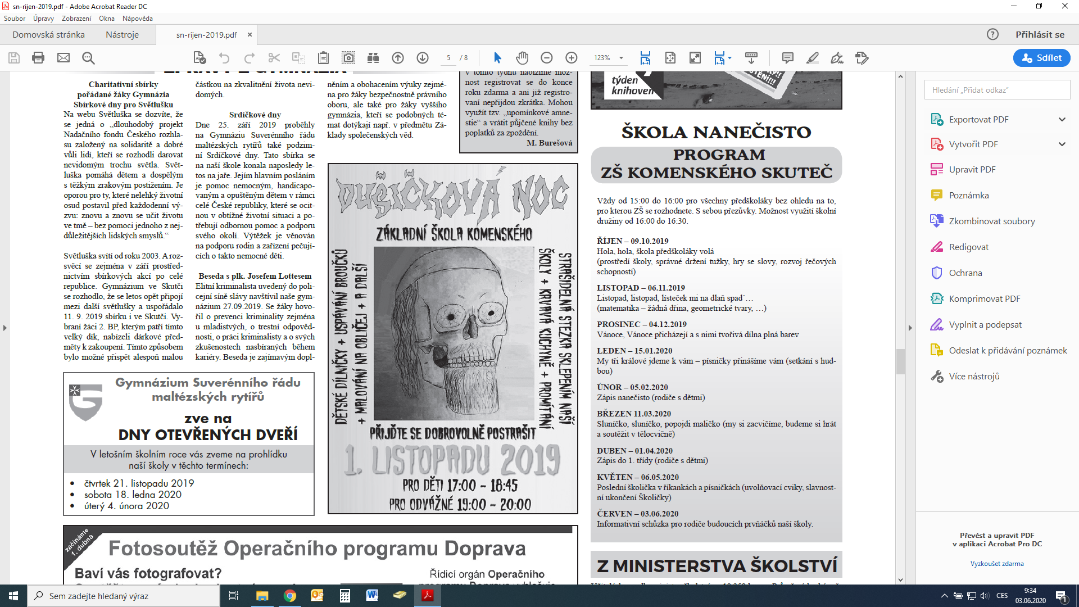Image resolution: width=1079 pixels, height=607 pixels.
Task: Close the sn-rijen-2019.pdf tab
Action: (x=250, y=35)
